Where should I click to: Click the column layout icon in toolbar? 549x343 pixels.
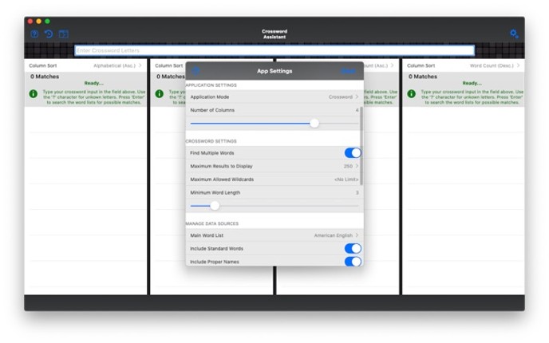(63, 34)
